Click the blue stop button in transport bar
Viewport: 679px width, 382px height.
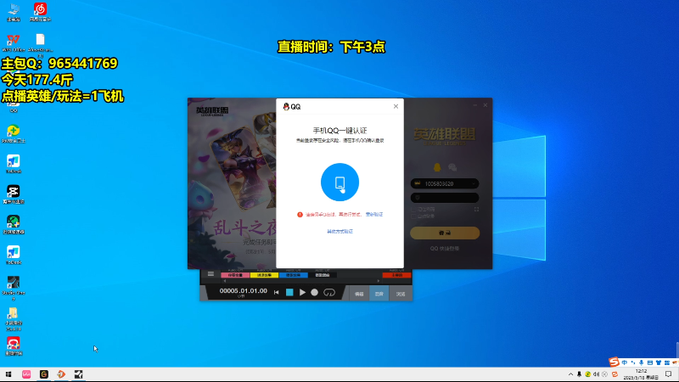(289, 293)
